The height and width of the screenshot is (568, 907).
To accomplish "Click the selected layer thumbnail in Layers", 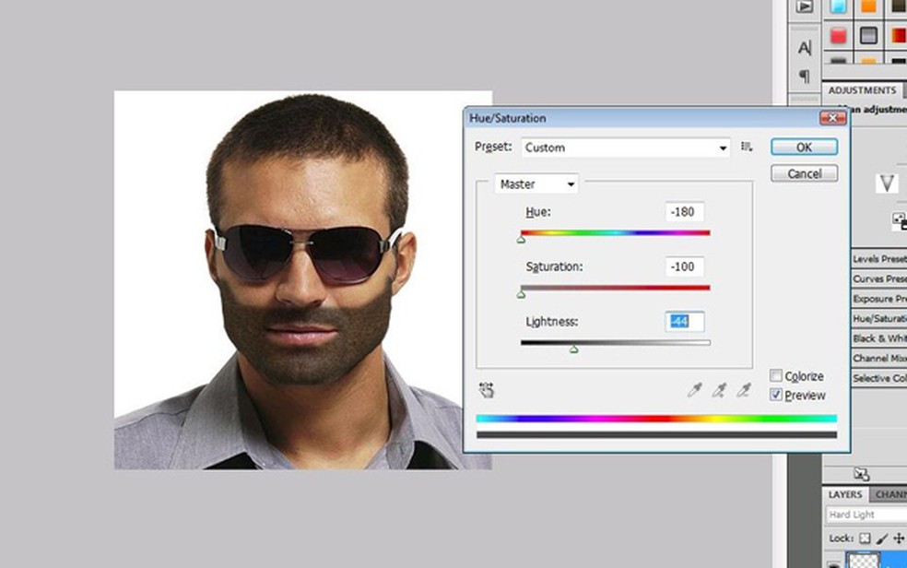I will [863, 560].
